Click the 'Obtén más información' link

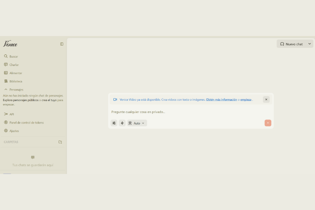tap(221, 99)
